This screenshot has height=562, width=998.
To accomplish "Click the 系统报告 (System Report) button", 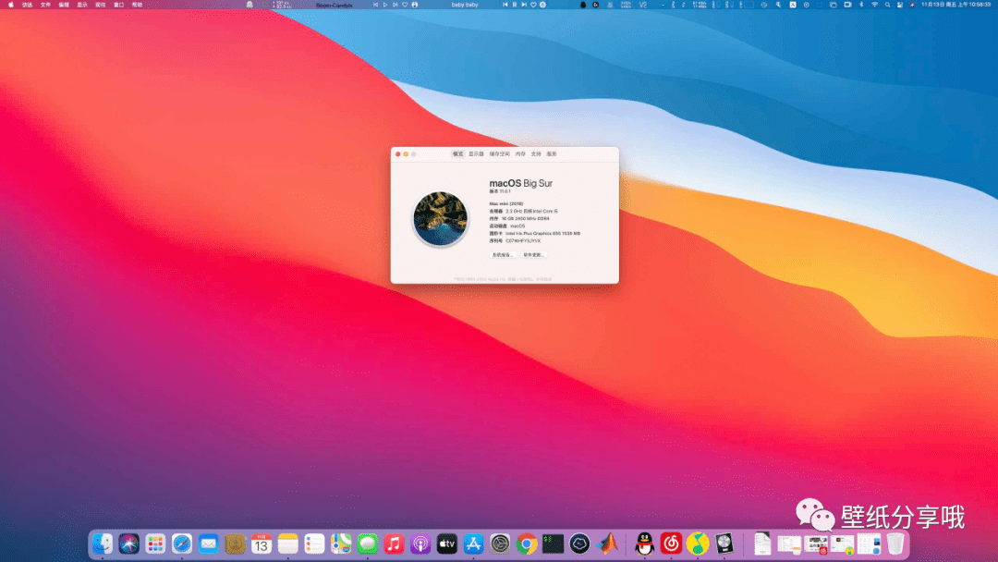I will coord(503,254).
